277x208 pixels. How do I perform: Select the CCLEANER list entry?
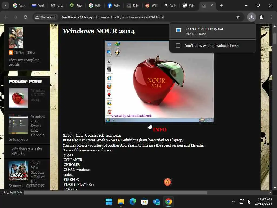tap(73, 160)
